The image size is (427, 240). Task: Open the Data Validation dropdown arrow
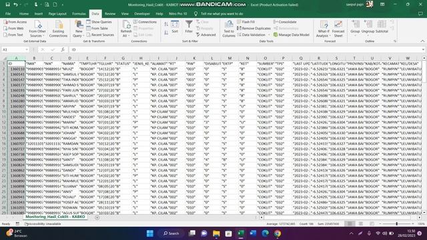tap(269, 35)
